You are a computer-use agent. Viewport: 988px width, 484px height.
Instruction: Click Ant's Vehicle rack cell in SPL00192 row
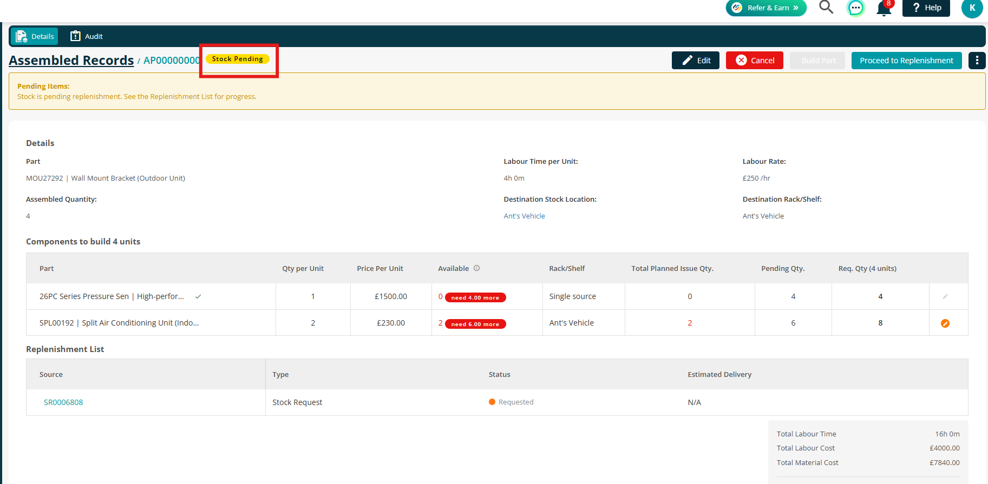tap(584, 323)
